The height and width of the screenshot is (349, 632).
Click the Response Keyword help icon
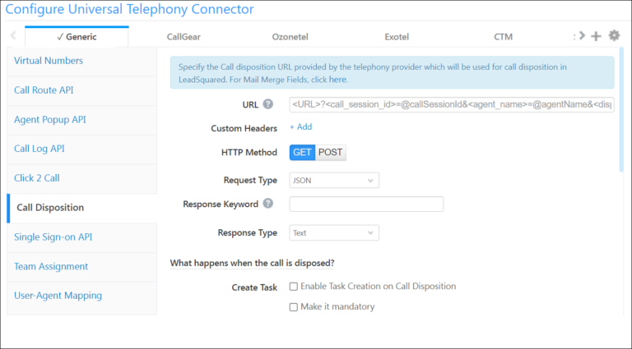(x=268, y=204)
